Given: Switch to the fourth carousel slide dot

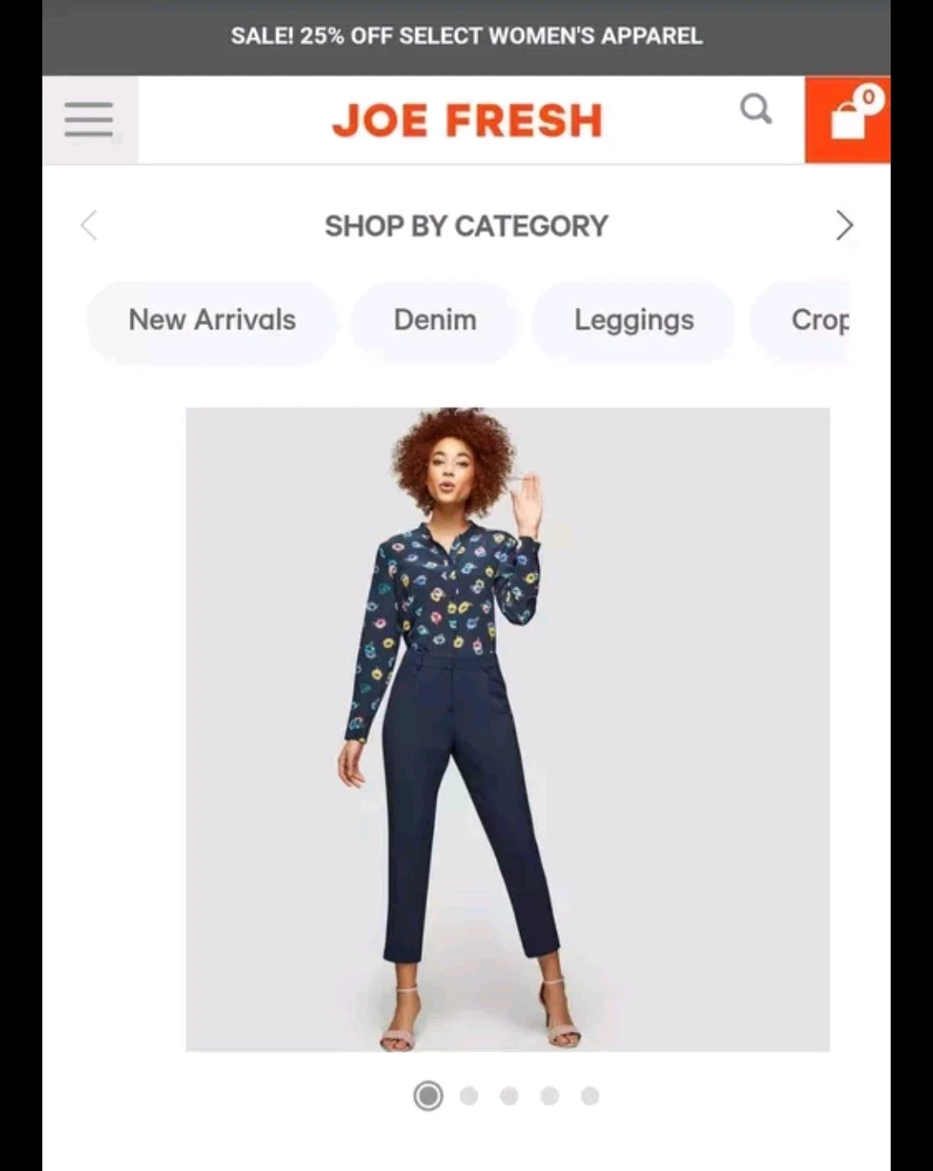Looking at the screenshot, I should [x=549, y=1096].
